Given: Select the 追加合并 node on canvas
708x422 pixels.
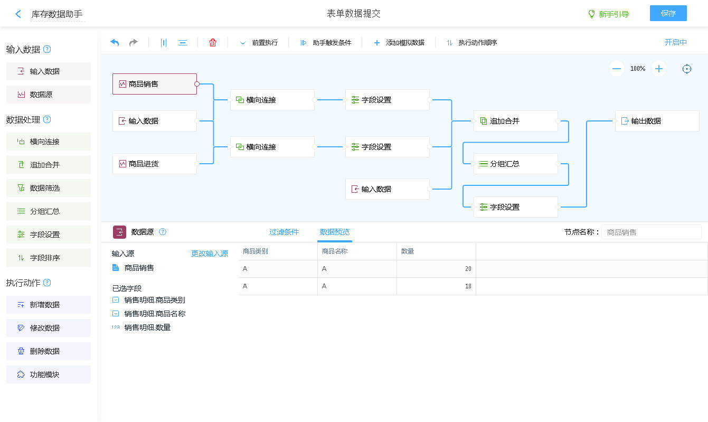Looking at the screenshot, I should [x=516, y=121].
